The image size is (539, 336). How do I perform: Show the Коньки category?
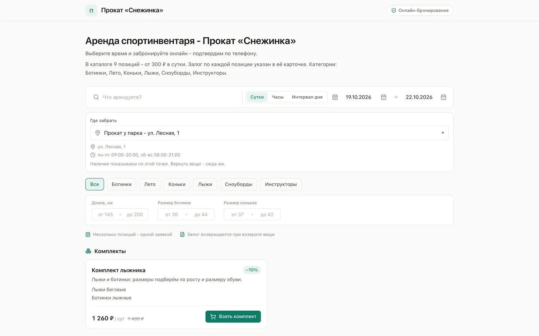(177, 184)
